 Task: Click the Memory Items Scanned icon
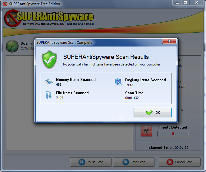click(x=48, y=82)
